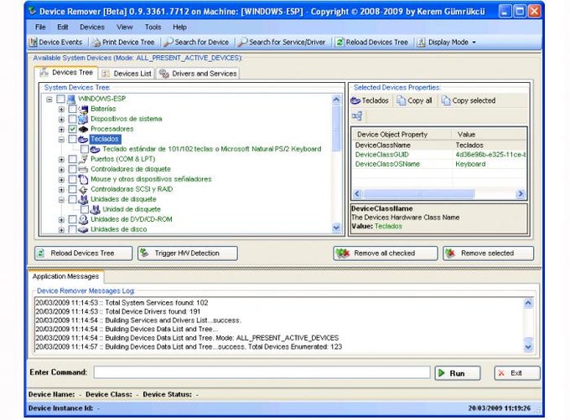Open the Help menu
570x420 pixels.
pos(179,28)
